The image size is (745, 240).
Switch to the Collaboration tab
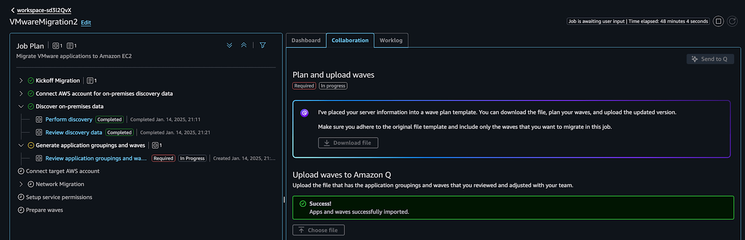pos(350,40)
